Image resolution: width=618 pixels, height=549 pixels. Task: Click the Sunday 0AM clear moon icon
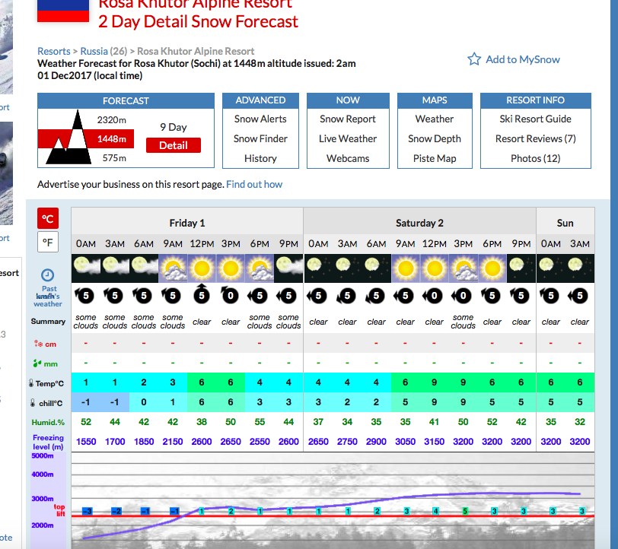[550, 268]
